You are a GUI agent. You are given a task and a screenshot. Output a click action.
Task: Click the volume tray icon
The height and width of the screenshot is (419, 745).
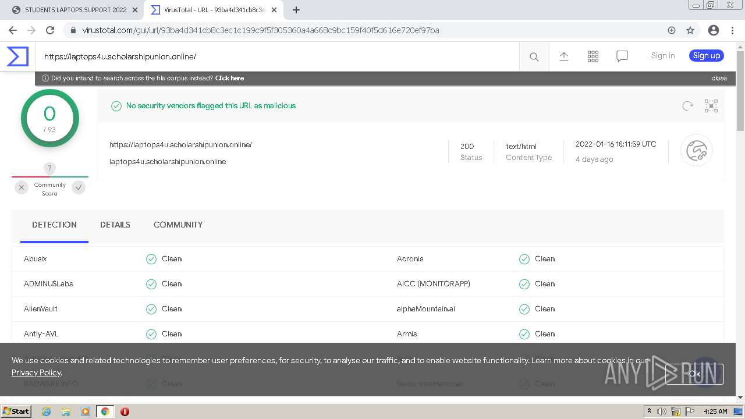[662, 411]
